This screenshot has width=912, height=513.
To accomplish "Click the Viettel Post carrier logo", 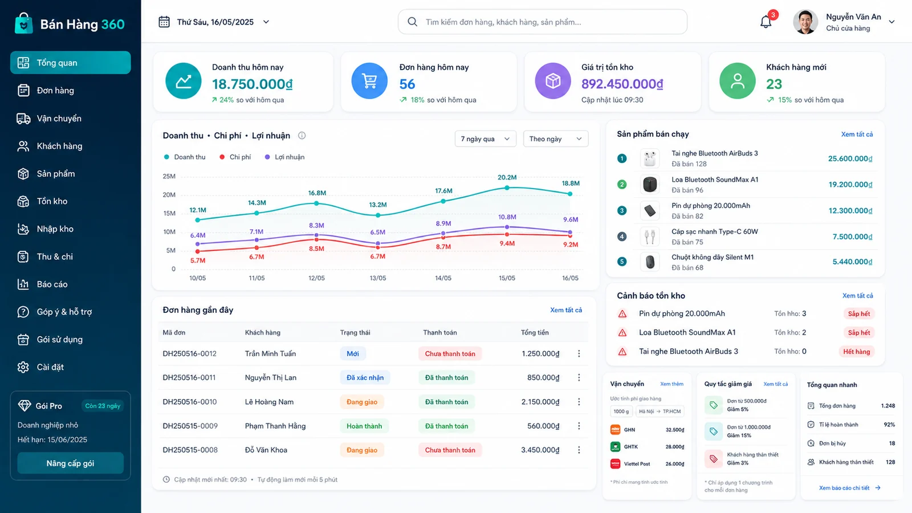I will [x=615, y=464].
